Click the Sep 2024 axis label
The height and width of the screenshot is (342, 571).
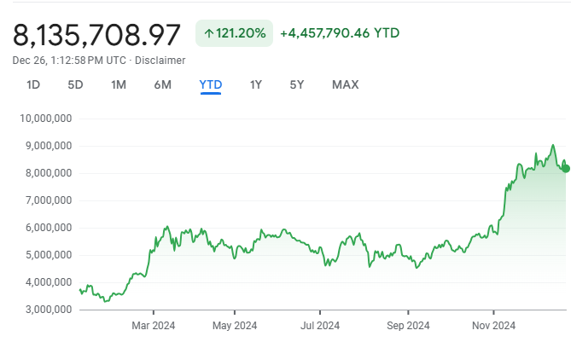click(x=408, y=325)
